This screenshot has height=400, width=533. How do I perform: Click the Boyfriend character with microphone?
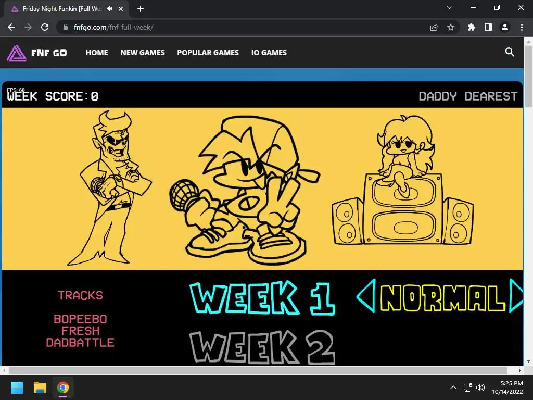pyautogui.click(x=245, y=191)
